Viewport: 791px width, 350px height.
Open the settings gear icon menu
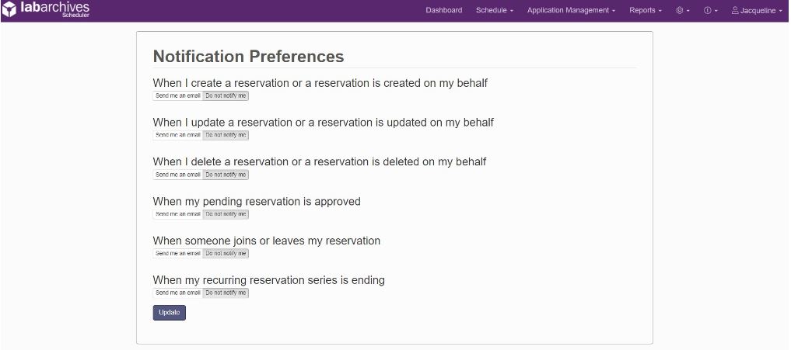tap(683, 10)
